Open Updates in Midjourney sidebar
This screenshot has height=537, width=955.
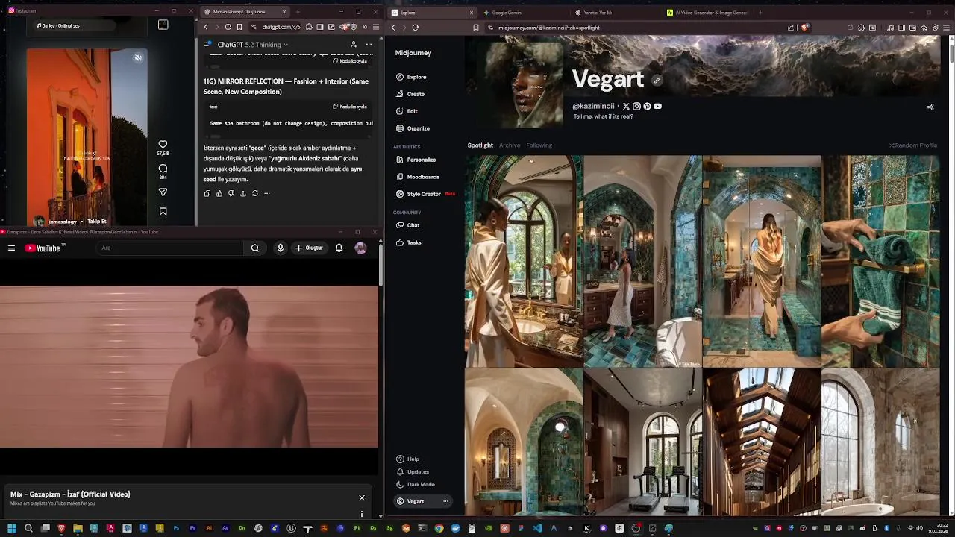(x=413, y=472)
